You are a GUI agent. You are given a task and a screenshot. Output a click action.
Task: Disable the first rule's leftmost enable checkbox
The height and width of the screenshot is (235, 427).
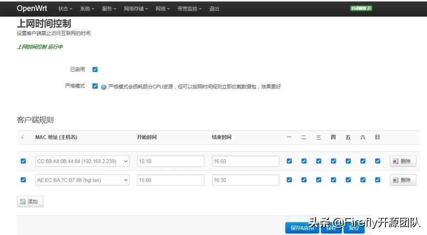pyautogui.click(x=23, y=161)
